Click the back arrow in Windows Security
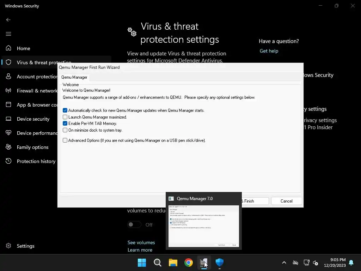The height and width of the screenshot is (271, 361). point(8,20)
